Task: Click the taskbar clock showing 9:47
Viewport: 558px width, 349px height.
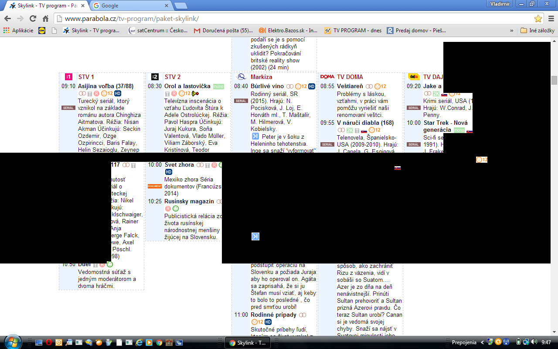Action: (x=546, y=342)
